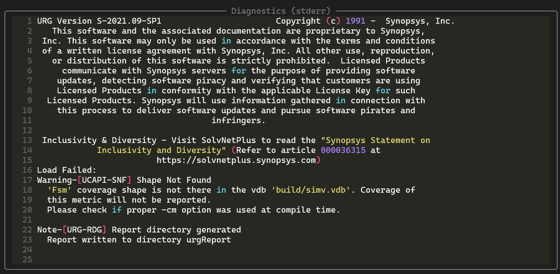The image size is (560, 274).
Task: Click the word "proprietary" on line 2
Action: pos(333,31)
